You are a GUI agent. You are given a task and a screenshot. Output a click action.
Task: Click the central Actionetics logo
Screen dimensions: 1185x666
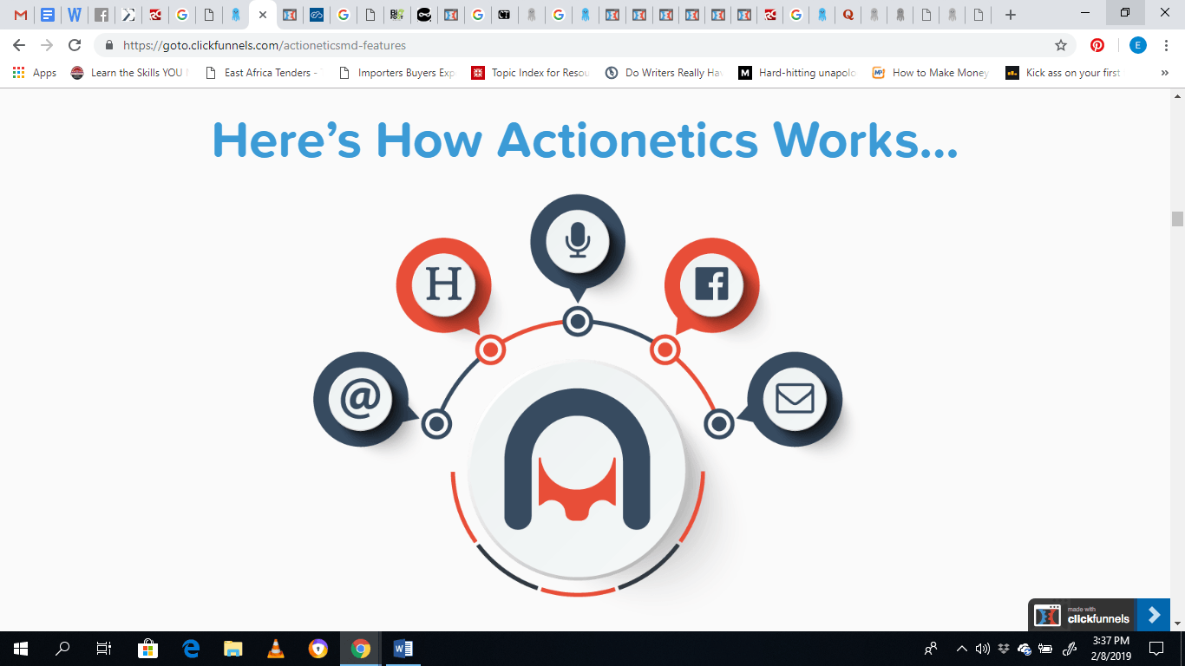pos(578,471)
